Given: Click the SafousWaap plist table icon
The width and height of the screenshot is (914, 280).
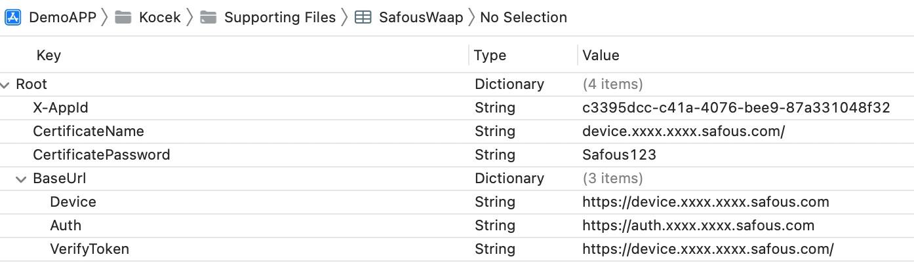Looking at the screenshot, I should pos(363,17).
